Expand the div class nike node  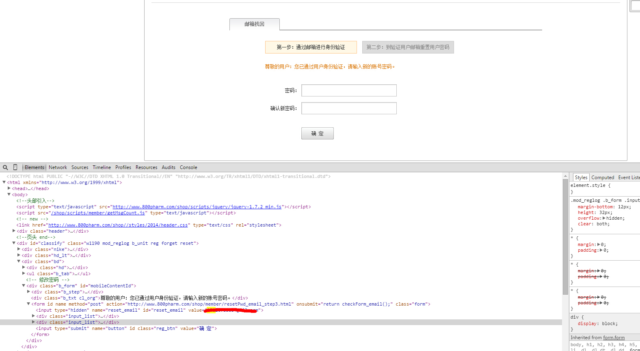[x=19, y=249]
